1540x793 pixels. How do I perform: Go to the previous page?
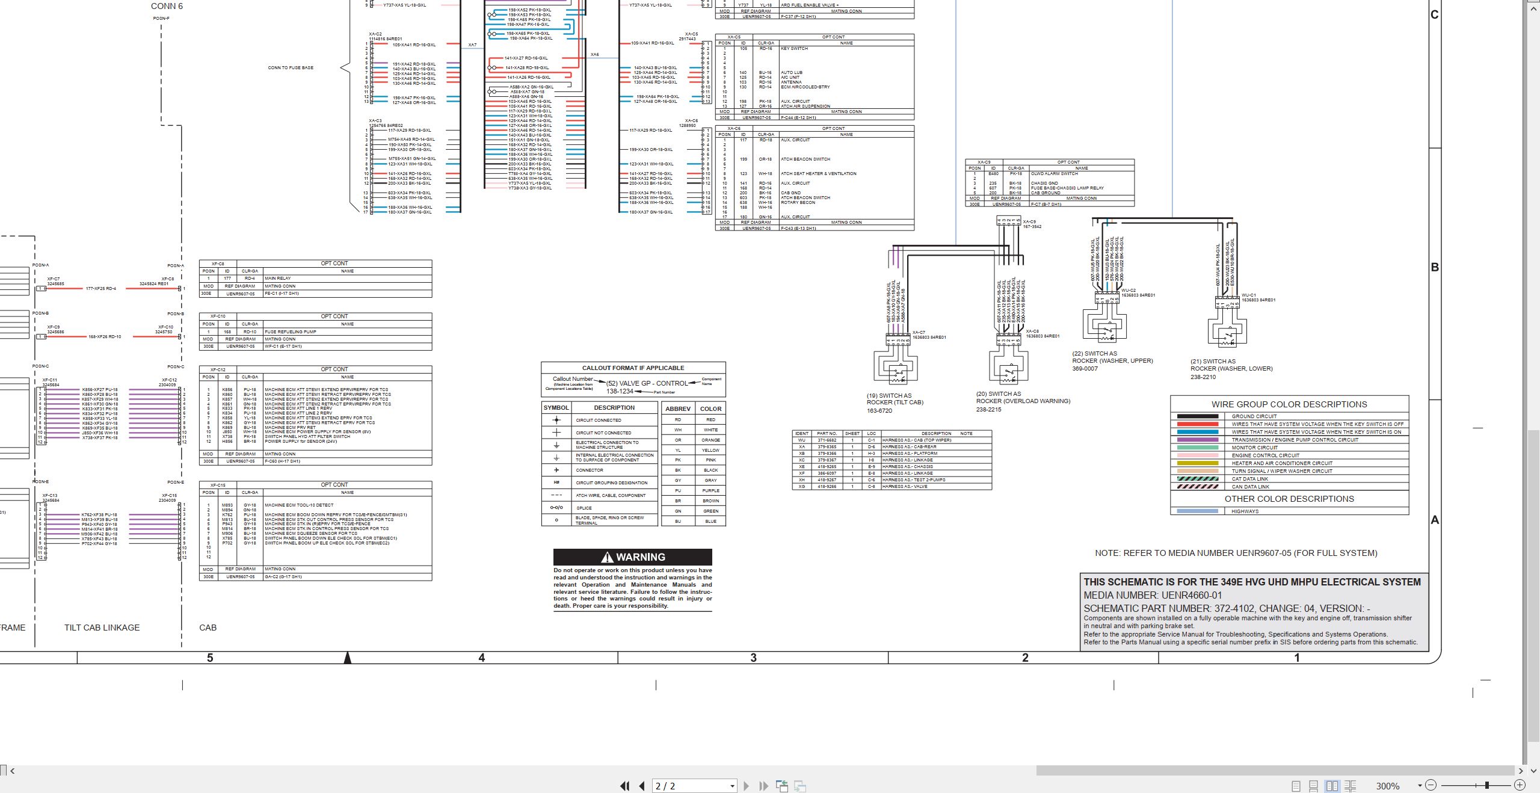click(642, 786)
